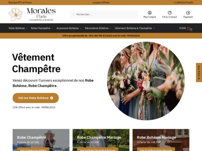Open Décorations Bohème menu item
The image size is (202, 151).
[98, 28]
